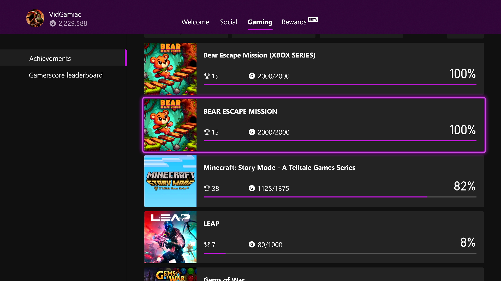Open the Rewards tab
501x281 pixels.
pos(294,22)
